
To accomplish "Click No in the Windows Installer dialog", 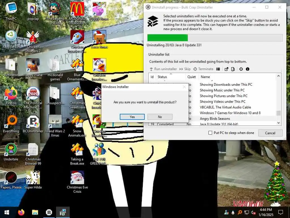I will tap(160, 117).
